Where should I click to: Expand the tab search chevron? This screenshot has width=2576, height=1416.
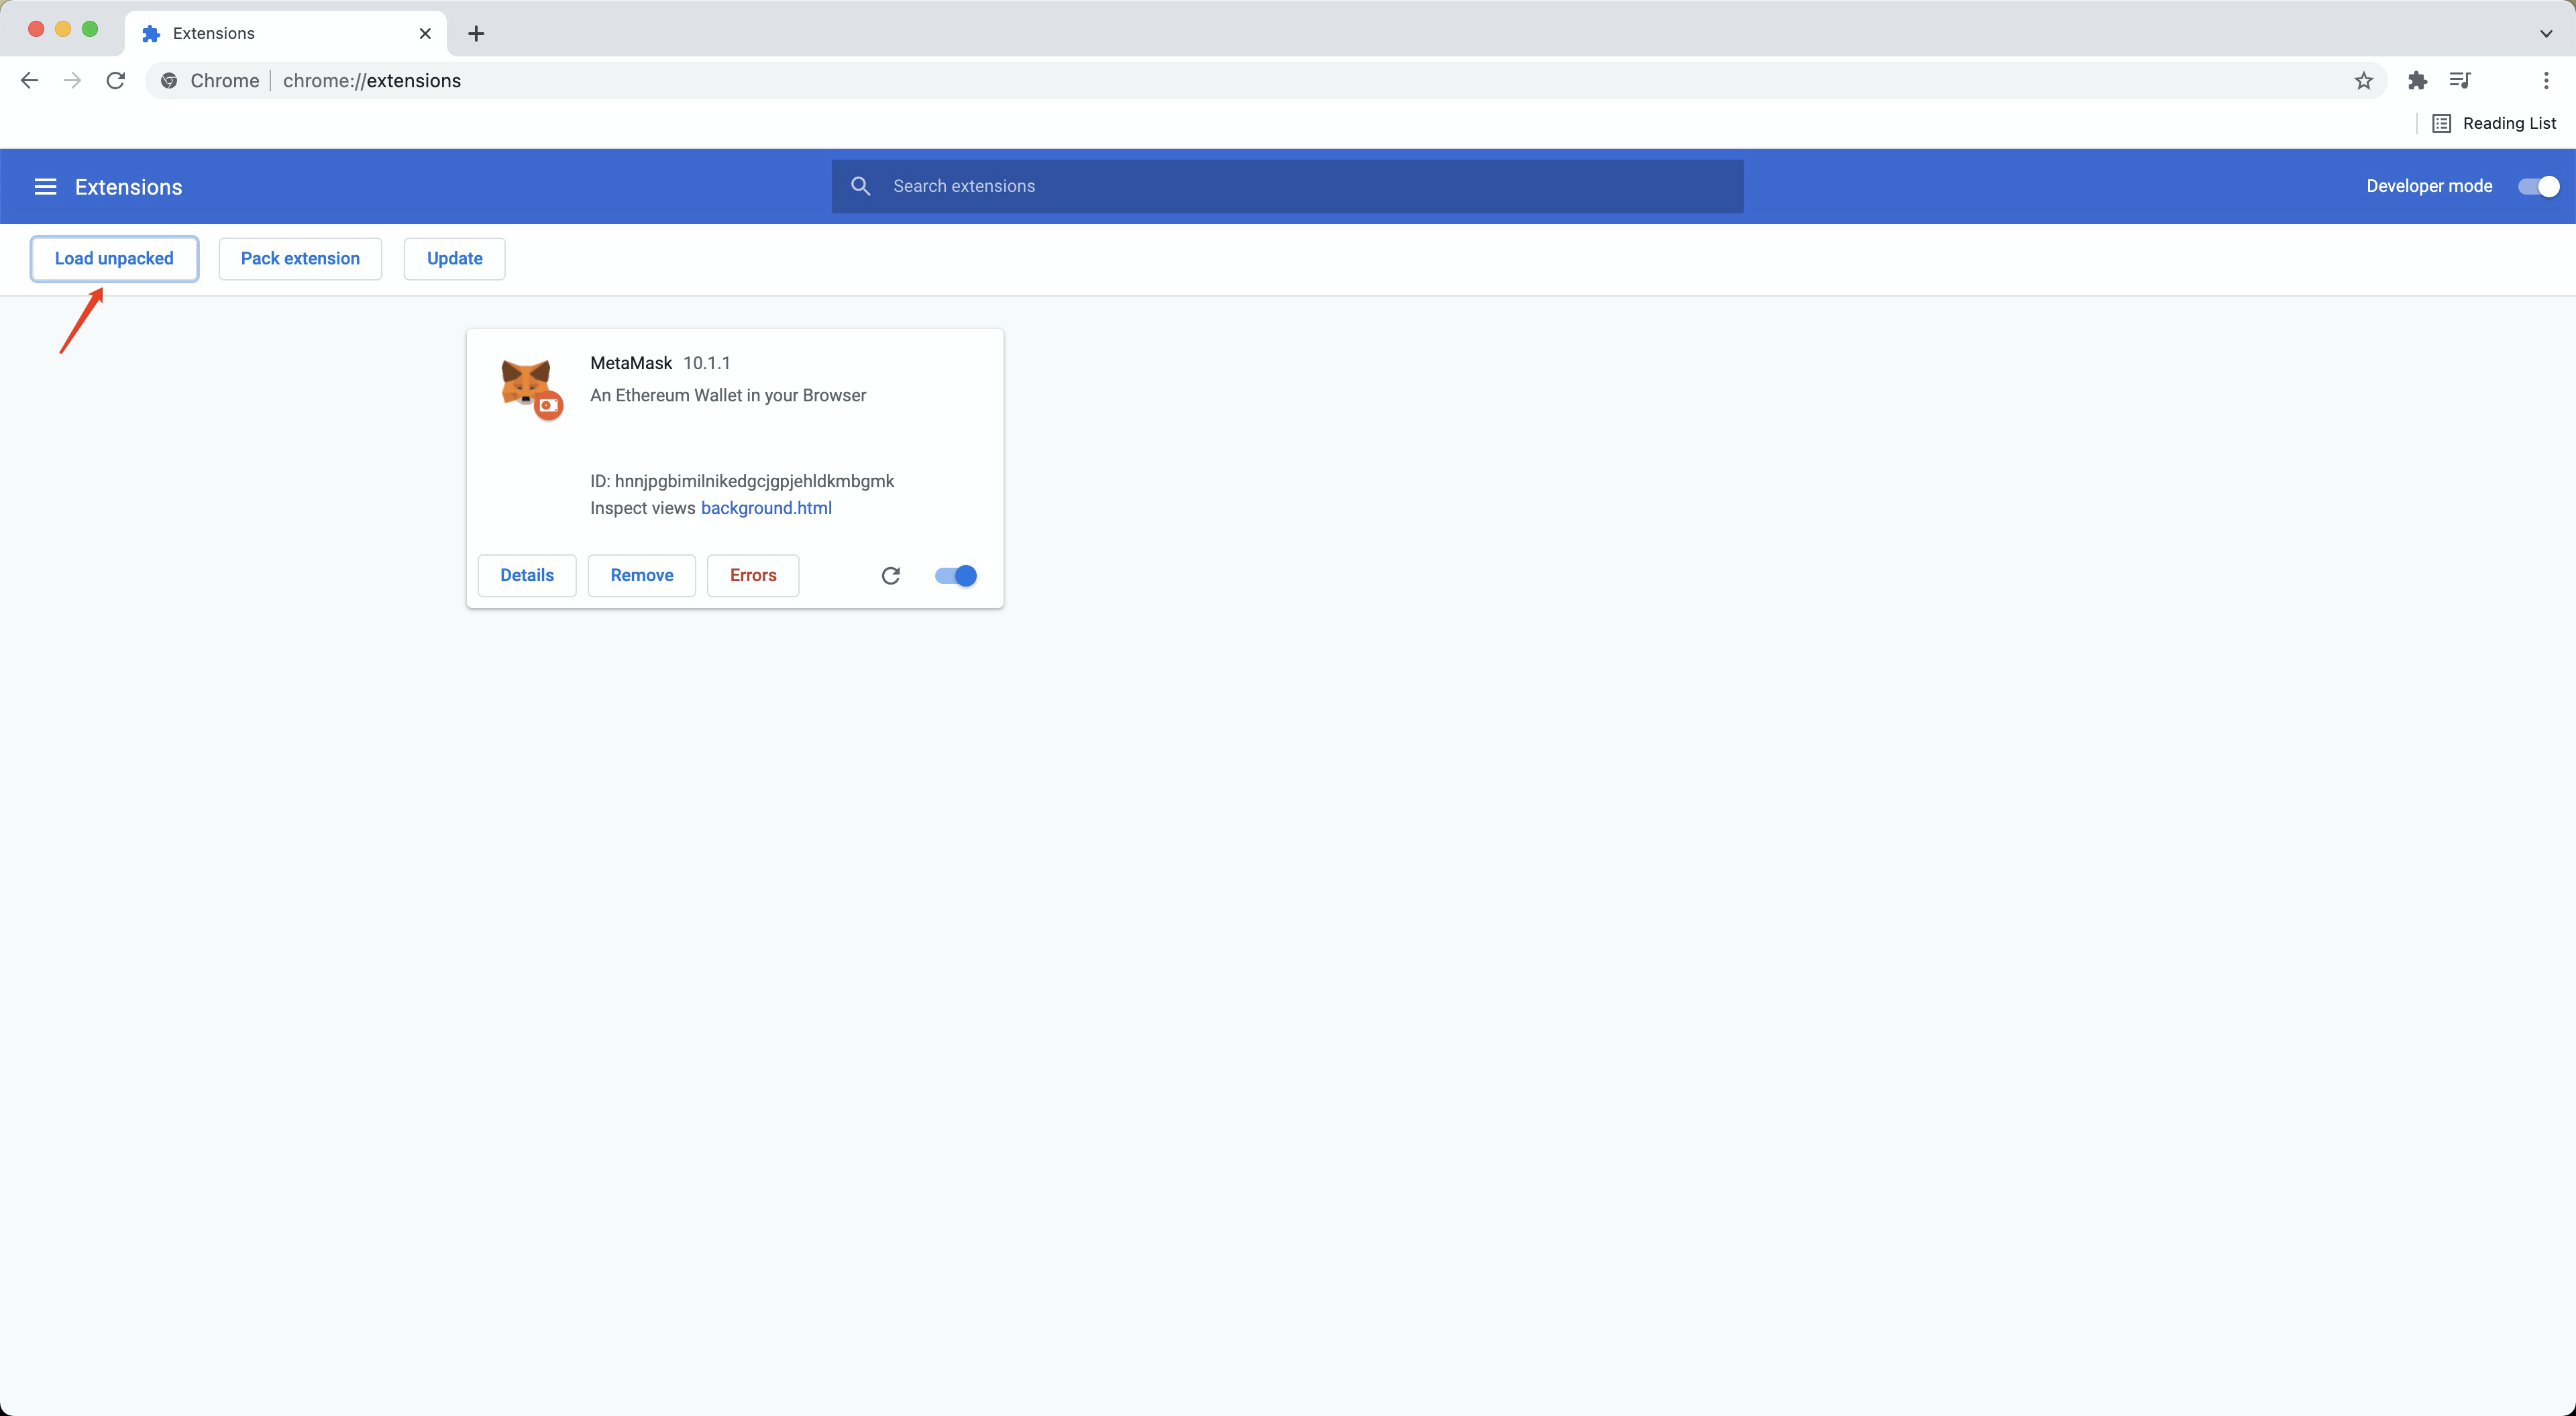(x=2545, y=34)
